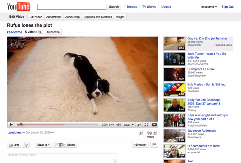The image size is (241, 163).
Task: Open the TV Shows link
Action: pos(149,7)
